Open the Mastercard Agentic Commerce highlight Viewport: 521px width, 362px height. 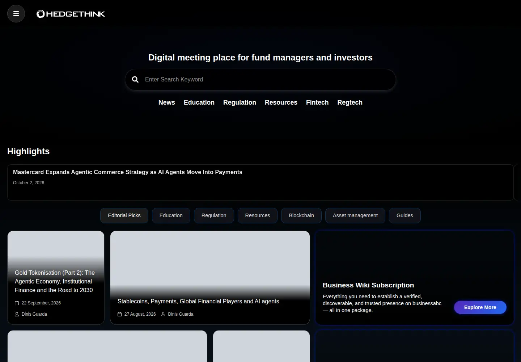point(128,172)
